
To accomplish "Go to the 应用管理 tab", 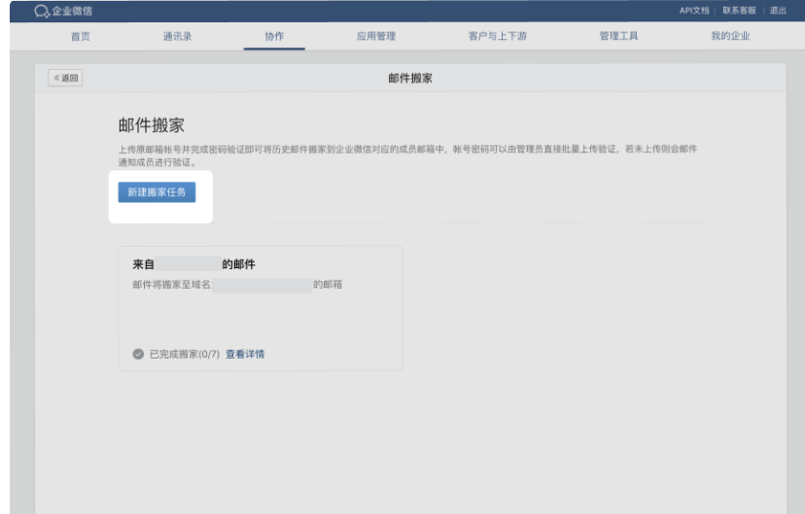I will coord(376,36).
